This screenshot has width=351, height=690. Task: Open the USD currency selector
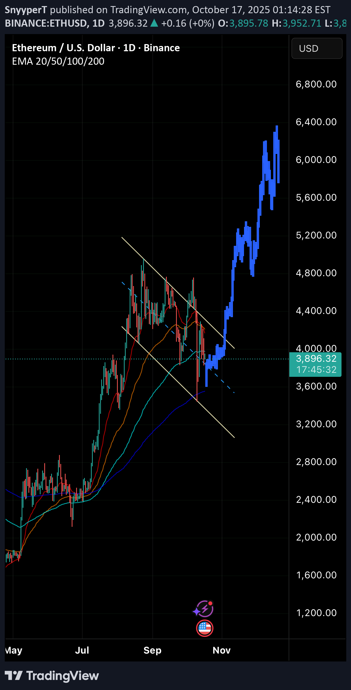pyautogui.click(x=316, y=49)
